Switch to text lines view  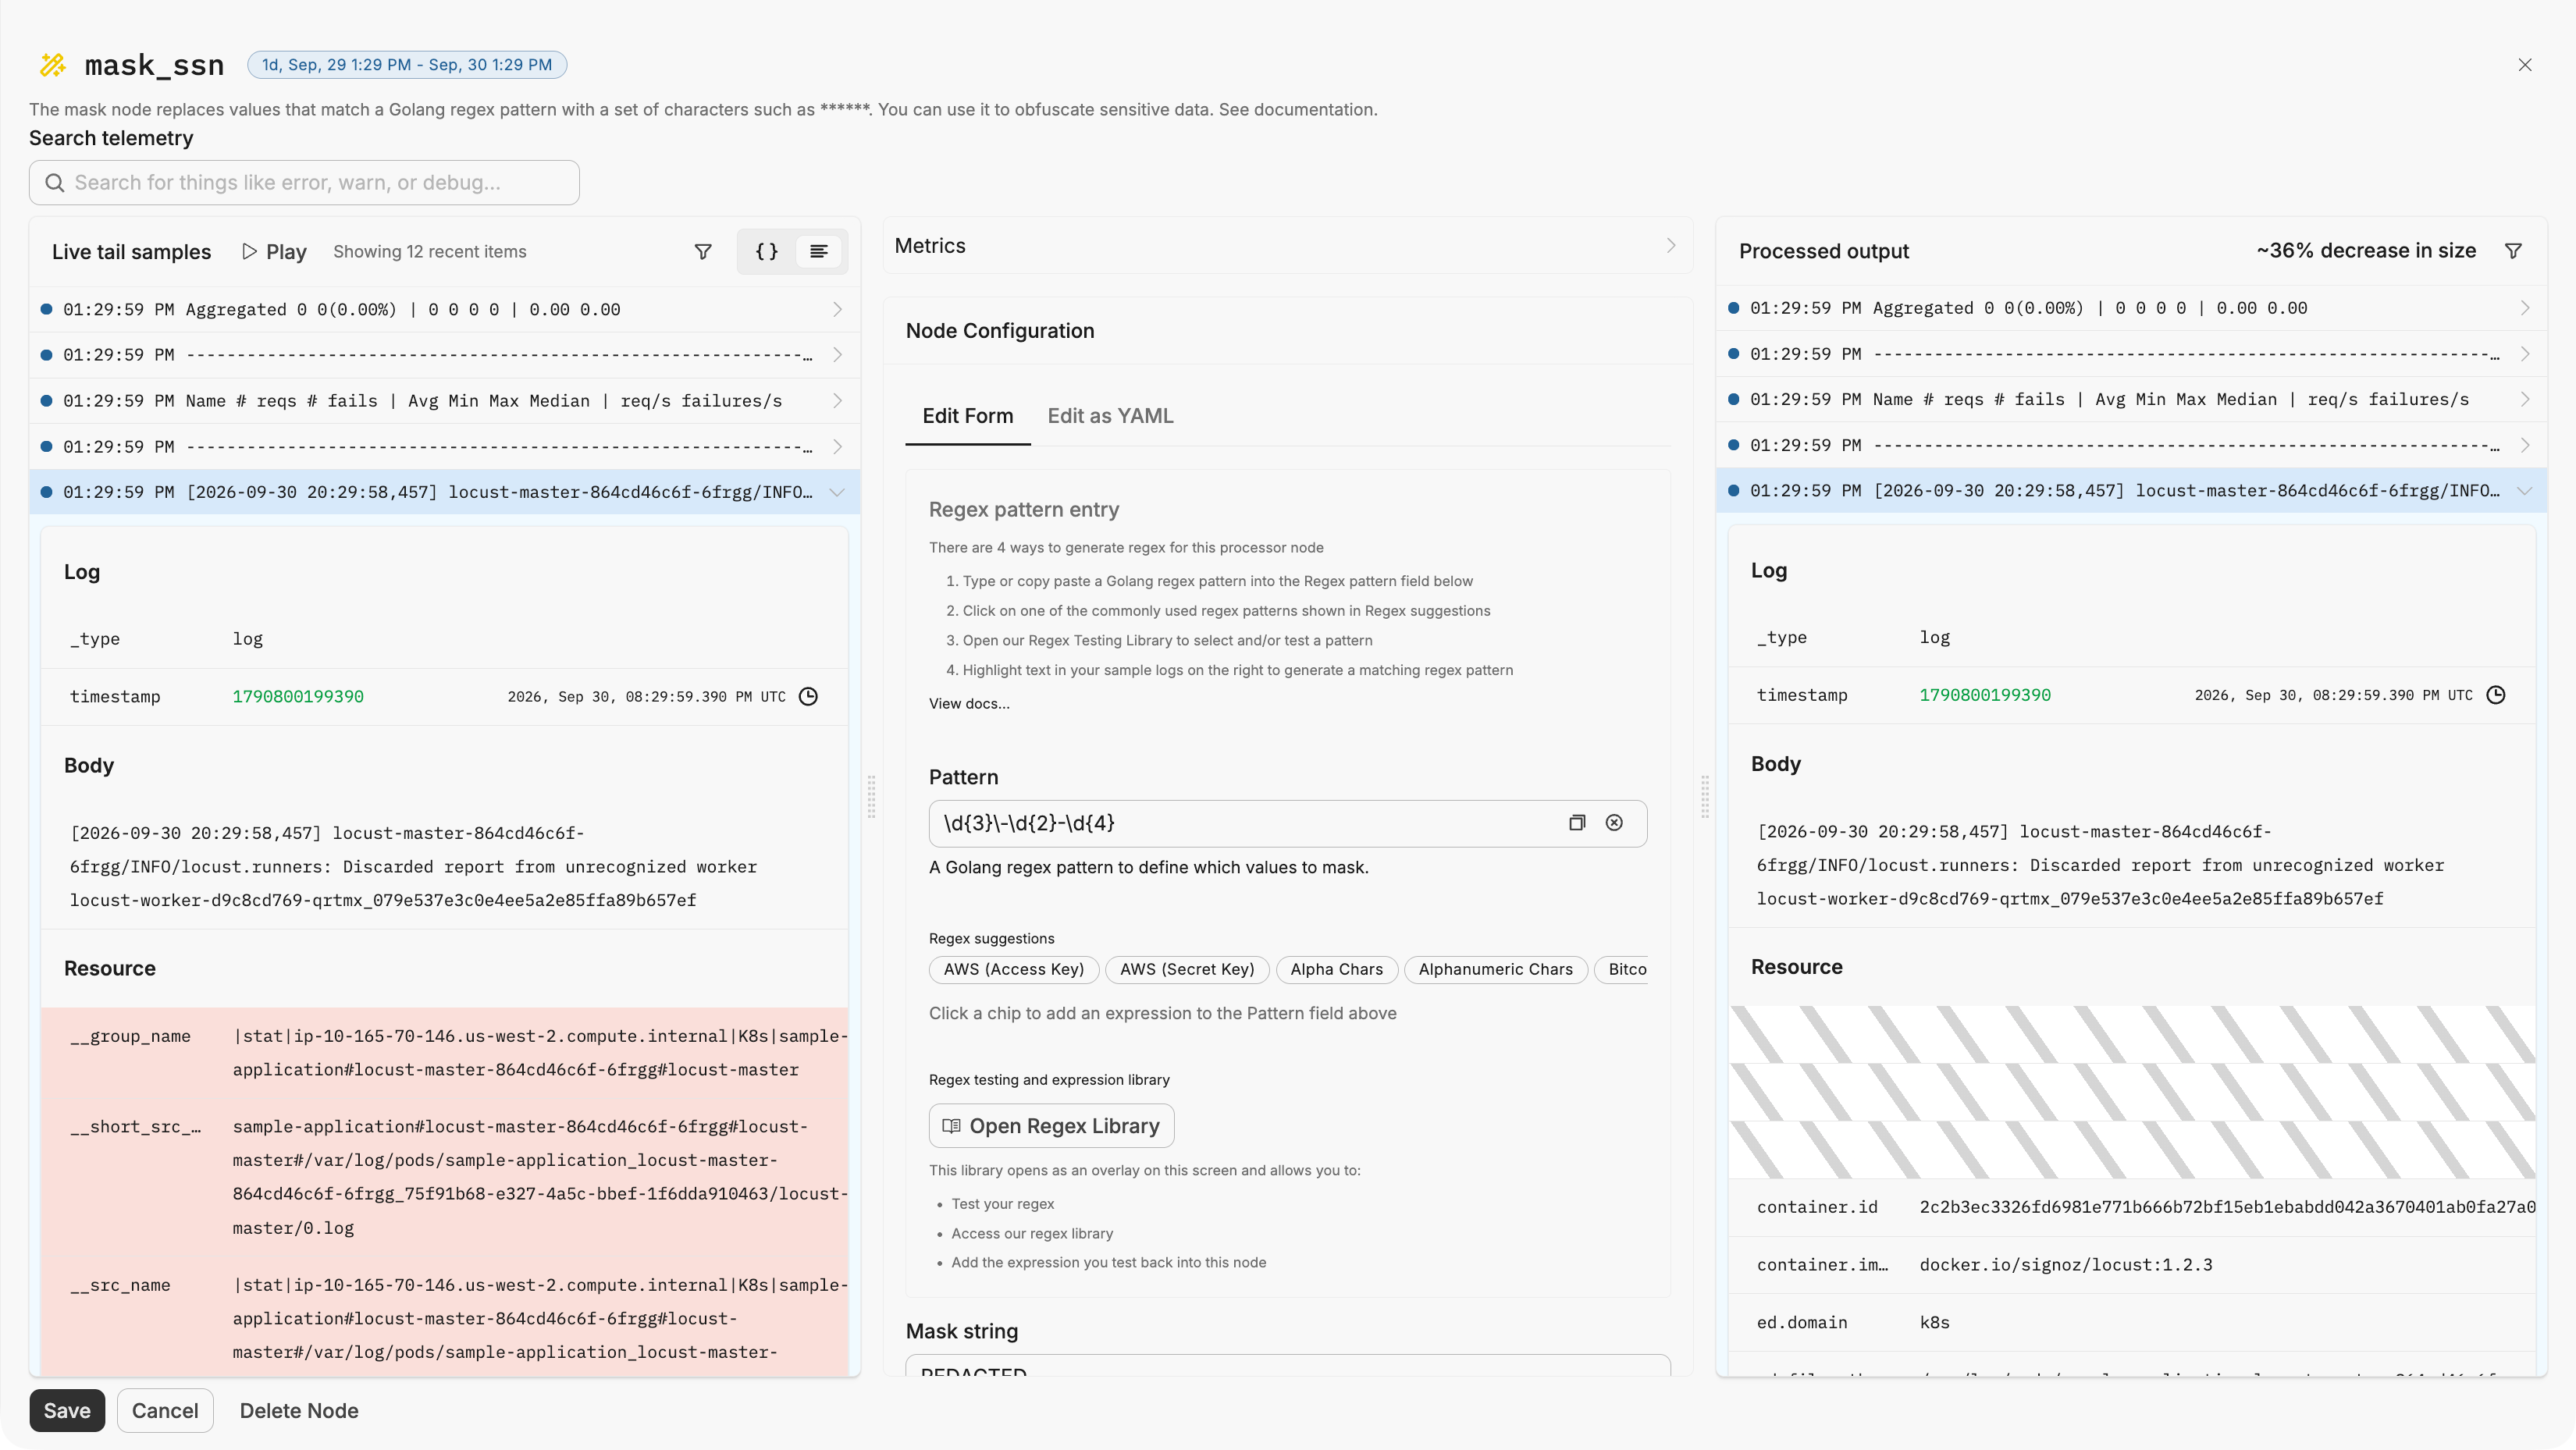(x=819, y=252)
